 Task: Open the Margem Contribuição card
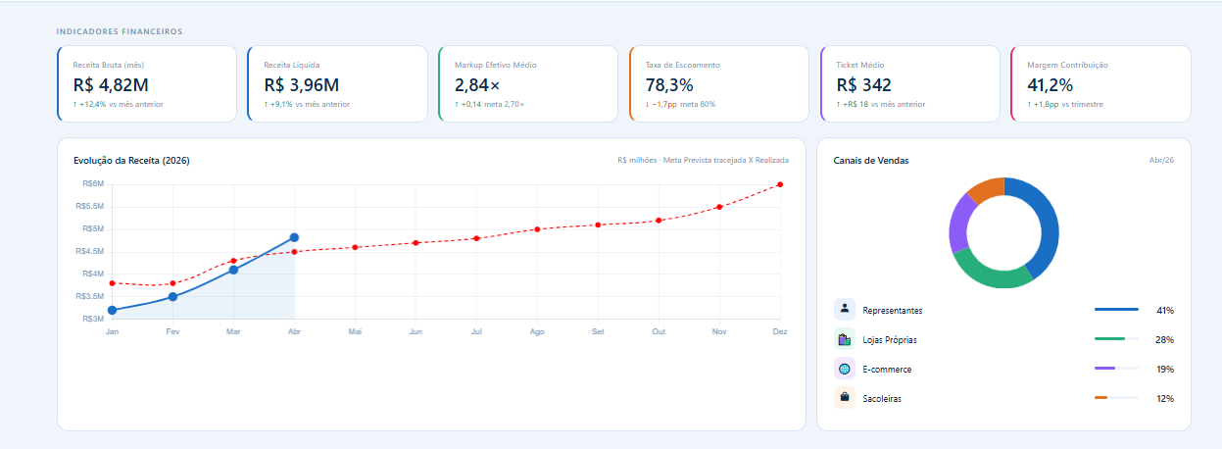(1100, 83)
